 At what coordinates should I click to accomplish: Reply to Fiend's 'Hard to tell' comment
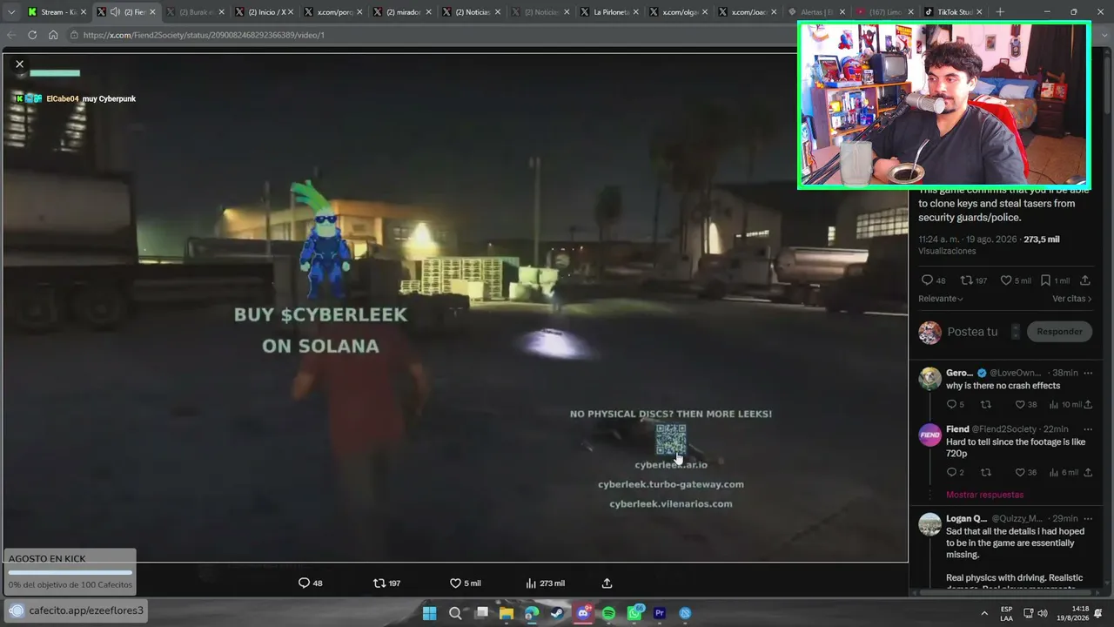[951, 472]
